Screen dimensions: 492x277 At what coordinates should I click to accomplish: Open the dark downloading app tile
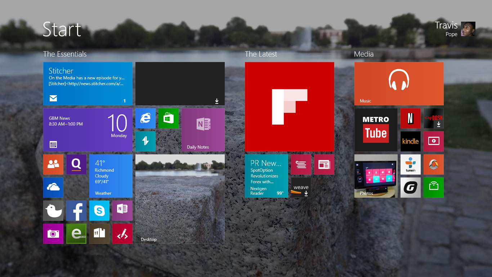click(x=180, y=84)
